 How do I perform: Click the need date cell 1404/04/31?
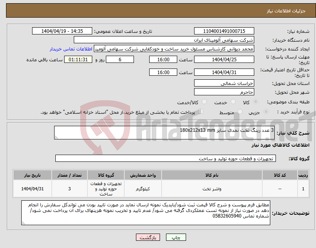[x=32, y=189]
